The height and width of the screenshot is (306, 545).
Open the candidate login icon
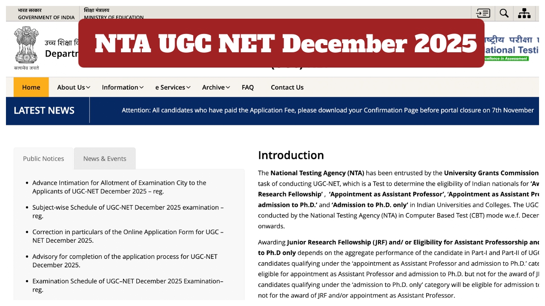tap(483, 13)
